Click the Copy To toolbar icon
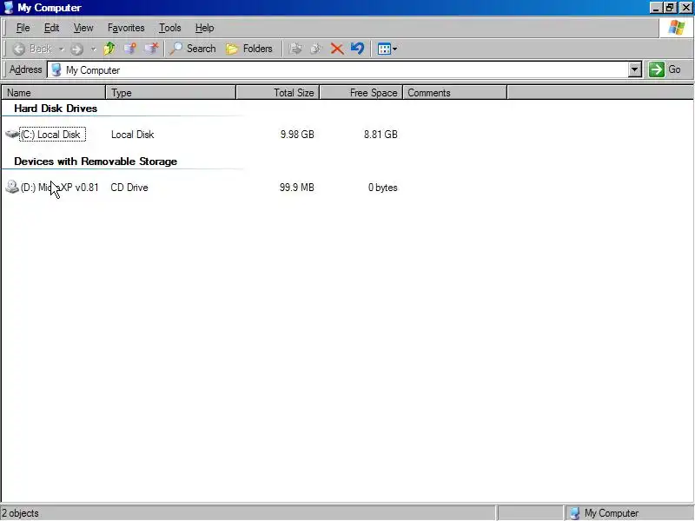The image size is (695, 521). pyautogui.click(x=316, y=49)
